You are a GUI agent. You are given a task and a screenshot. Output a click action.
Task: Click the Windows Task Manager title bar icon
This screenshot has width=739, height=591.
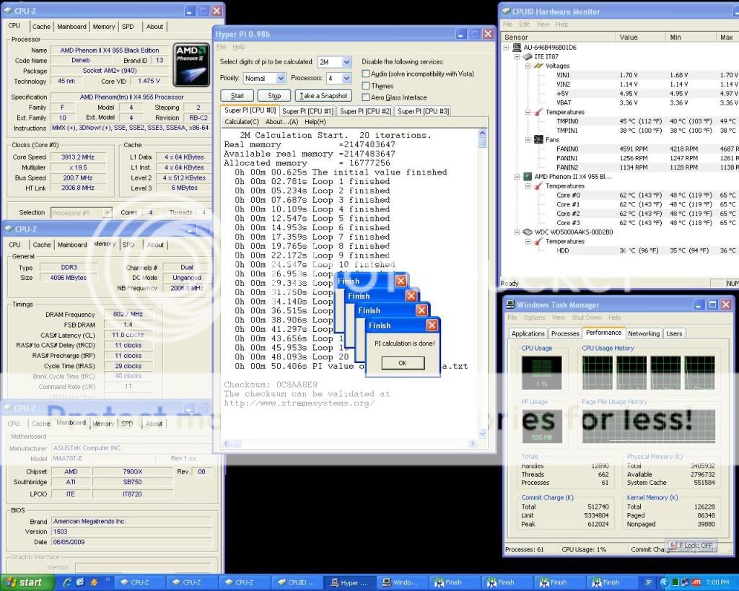point(510,305)
